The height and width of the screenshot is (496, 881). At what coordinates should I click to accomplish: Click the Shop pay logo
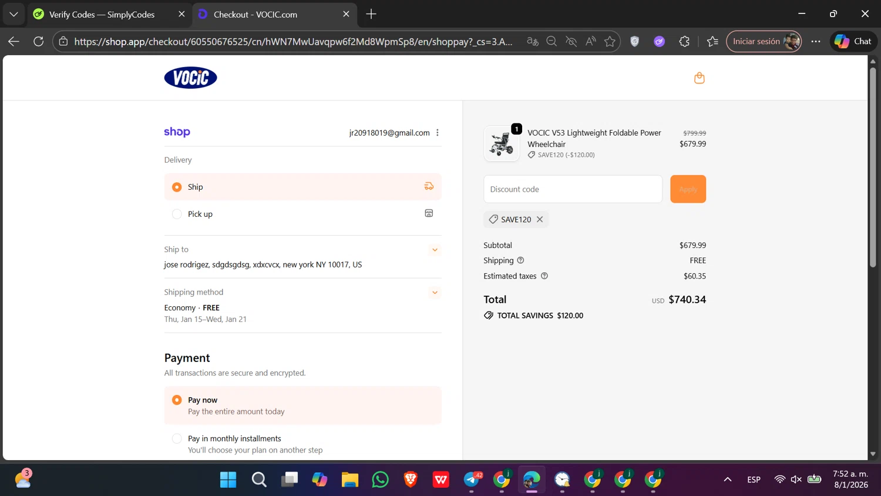(177, 132)
